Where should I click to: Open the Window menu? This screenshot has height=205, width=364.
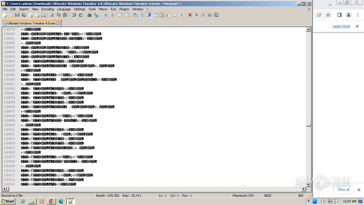(x=138, y=9)
